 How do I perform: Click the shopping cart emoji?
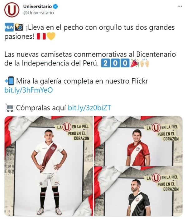pos(9,108)
